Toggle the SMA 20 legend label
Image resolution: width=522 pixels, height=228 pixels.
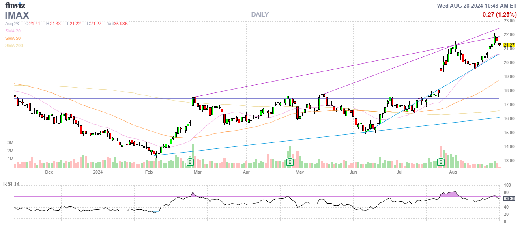pos(13,31)
